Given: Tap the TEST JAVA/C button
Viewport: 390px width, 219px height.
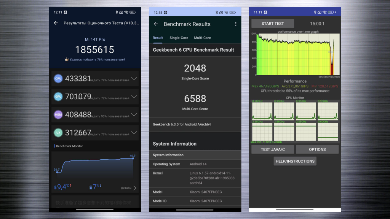Looking at the screenshot, I should [x=273, y=149].
